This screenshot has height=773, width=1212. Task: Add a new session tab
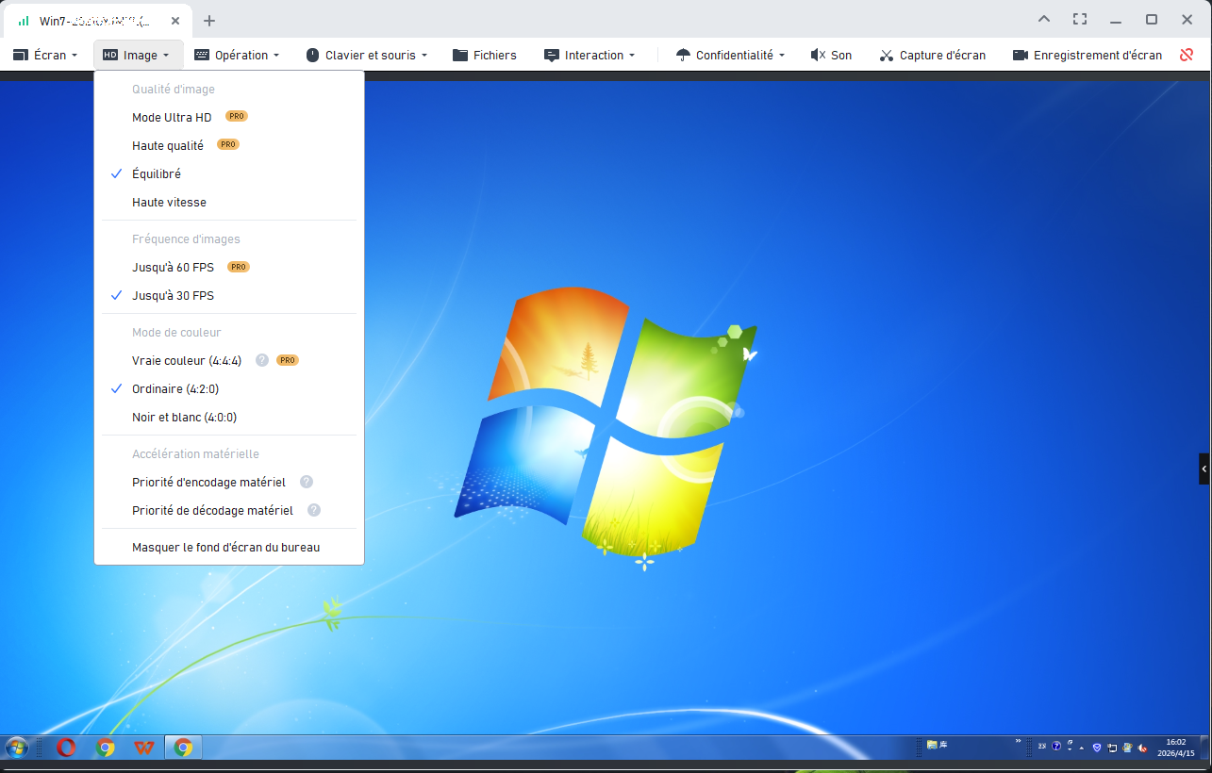coord(209,21)
